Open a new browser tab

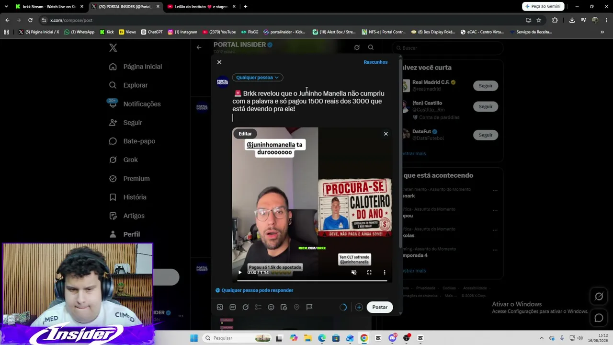245,7
